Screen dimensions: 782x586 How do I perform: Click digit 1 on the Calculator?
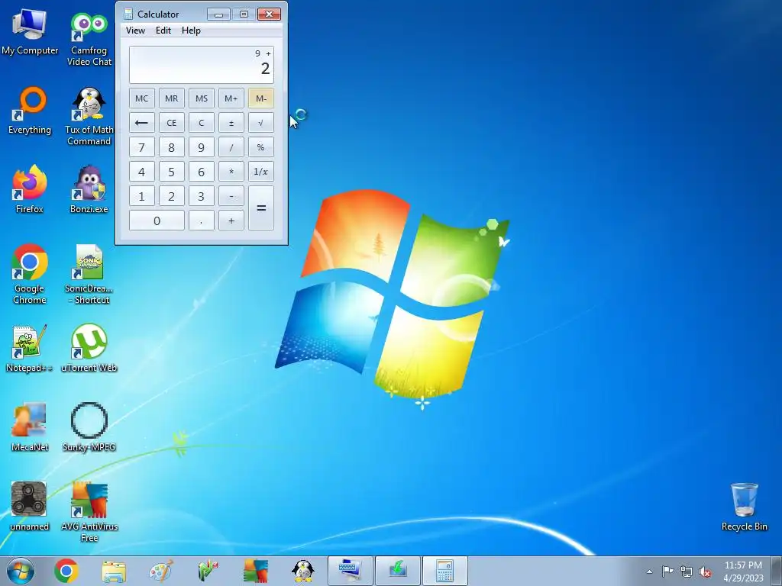[141, 196]
